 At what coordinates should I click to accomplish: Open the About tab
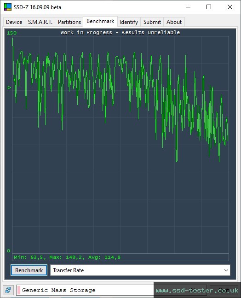click(174, 22)
